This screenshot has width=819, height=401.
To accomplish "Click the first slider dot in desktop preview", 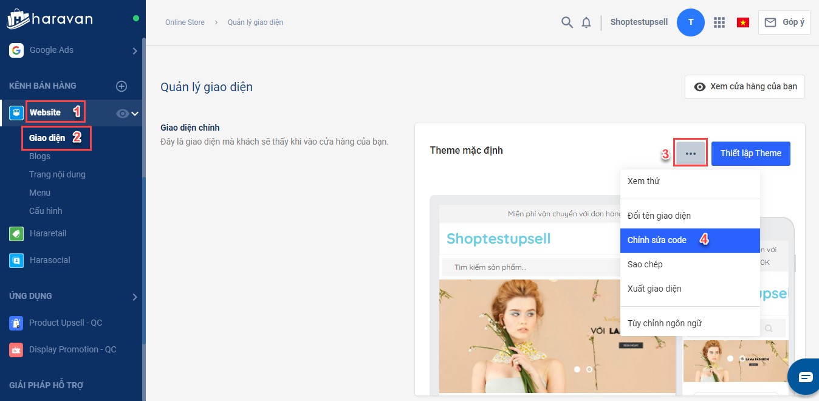I will [x=577, y=369].
